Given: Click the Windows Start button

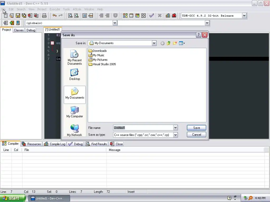Looking at the screenshot, I should click(x=12, y=198).
